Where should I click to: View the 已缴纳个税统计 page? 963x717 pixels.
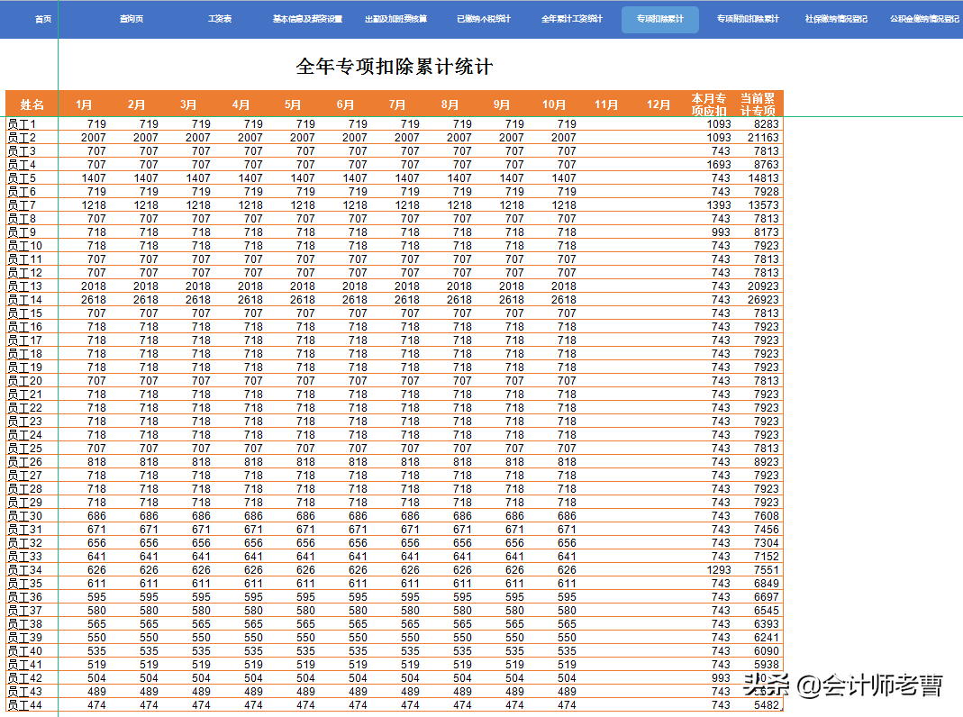(x=484, y=17)
